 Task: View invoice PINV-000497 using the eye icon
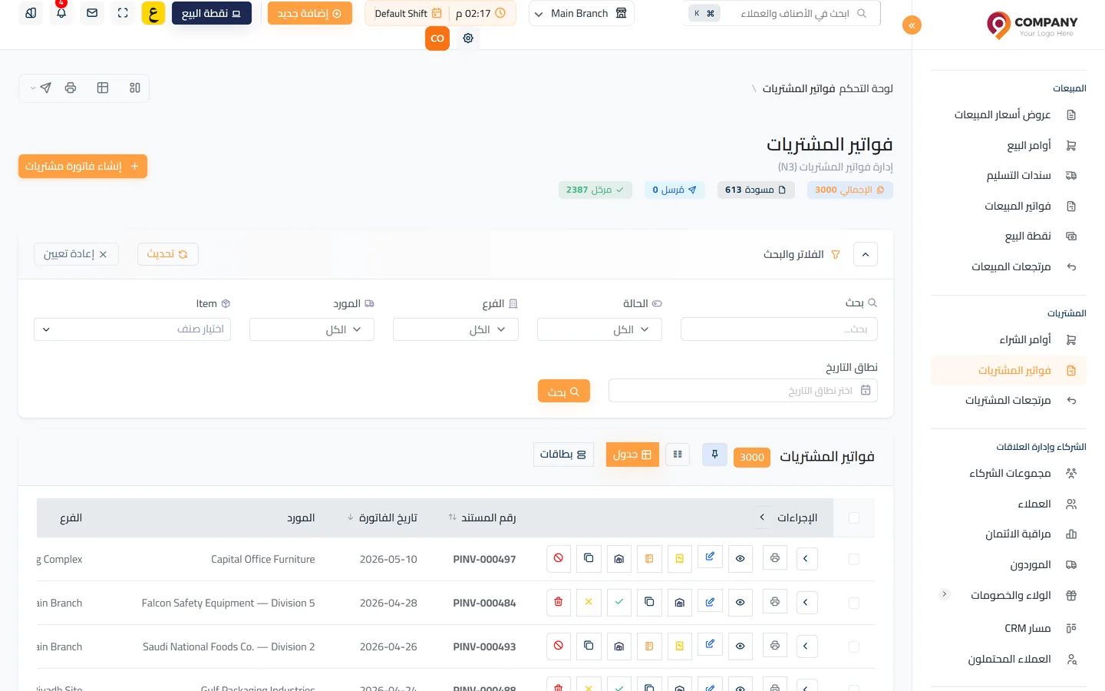click(741, 559)
